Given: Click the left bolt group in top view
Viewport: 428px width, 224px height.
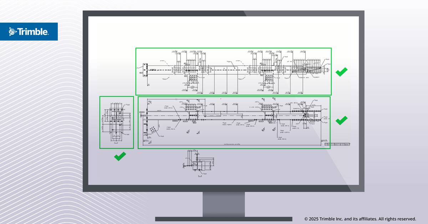Looking at the screenshot, I should click(194, 78).
